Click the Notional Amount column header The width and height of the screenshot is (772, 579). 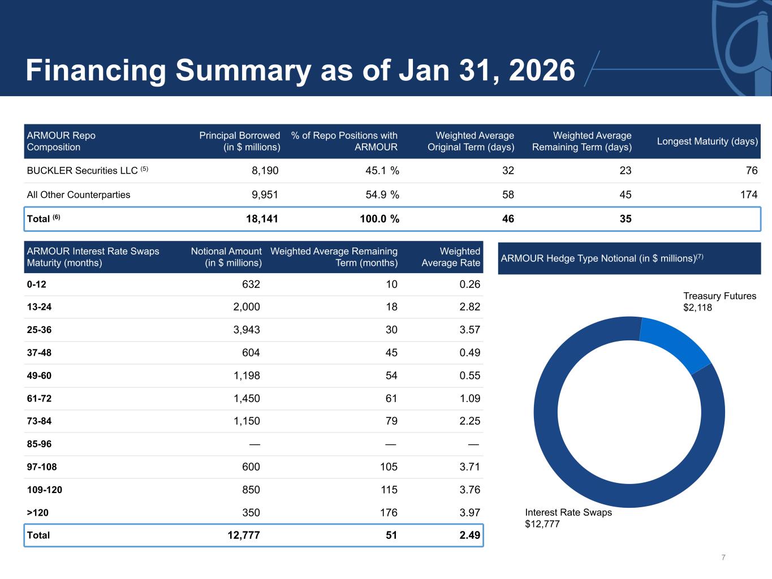tap(226, 257)
